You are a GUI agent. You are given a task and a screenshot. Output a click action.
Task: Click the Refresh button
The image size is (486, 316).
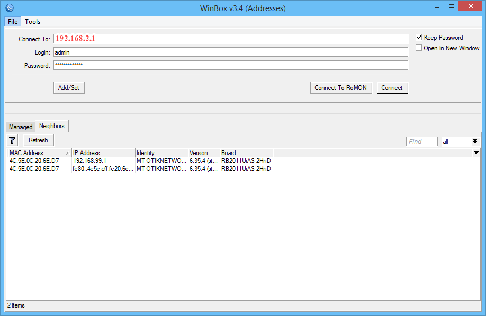coord(38,140)
